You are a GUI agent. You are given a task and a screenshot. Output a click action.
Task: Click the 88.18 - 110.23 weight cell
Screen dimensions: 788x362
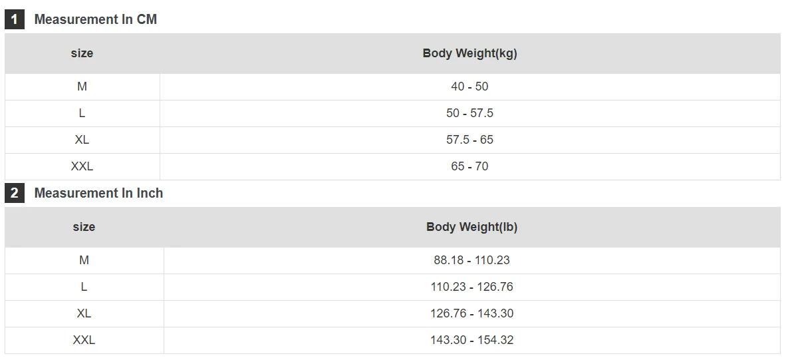pyautogui.click(x=471, y=260)
